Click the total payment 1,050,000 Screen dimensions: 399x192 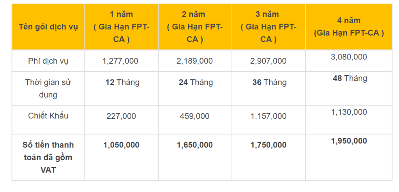121,145
